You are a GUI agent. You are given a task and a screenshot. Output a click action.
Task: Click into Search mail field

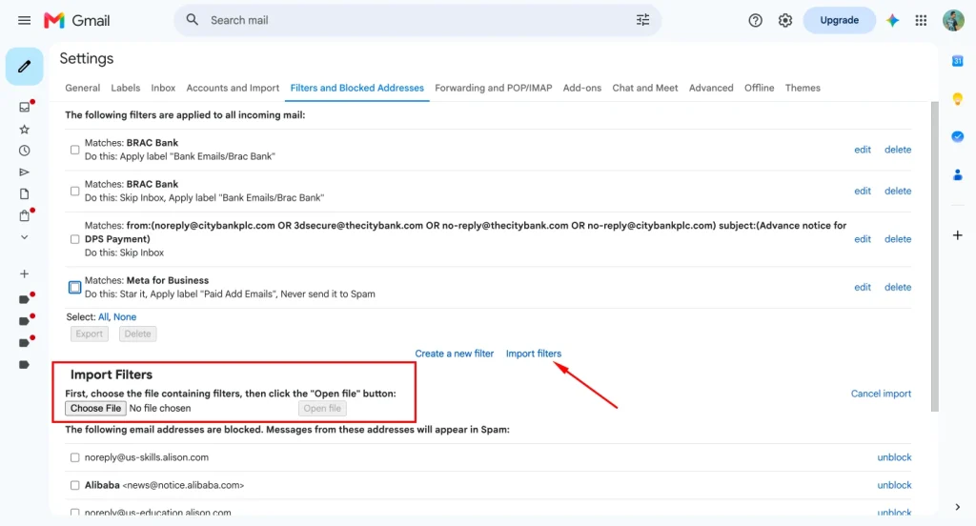point(417,21)
